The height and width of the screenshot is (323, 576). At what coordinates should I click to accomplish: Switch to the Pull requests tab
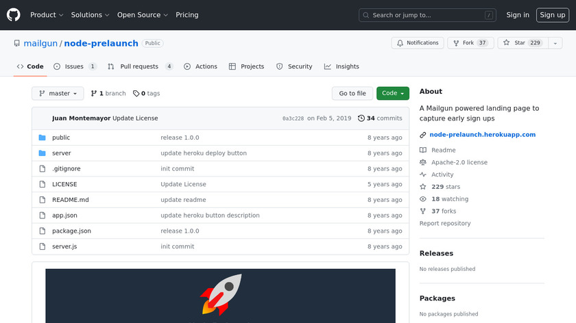140,66
